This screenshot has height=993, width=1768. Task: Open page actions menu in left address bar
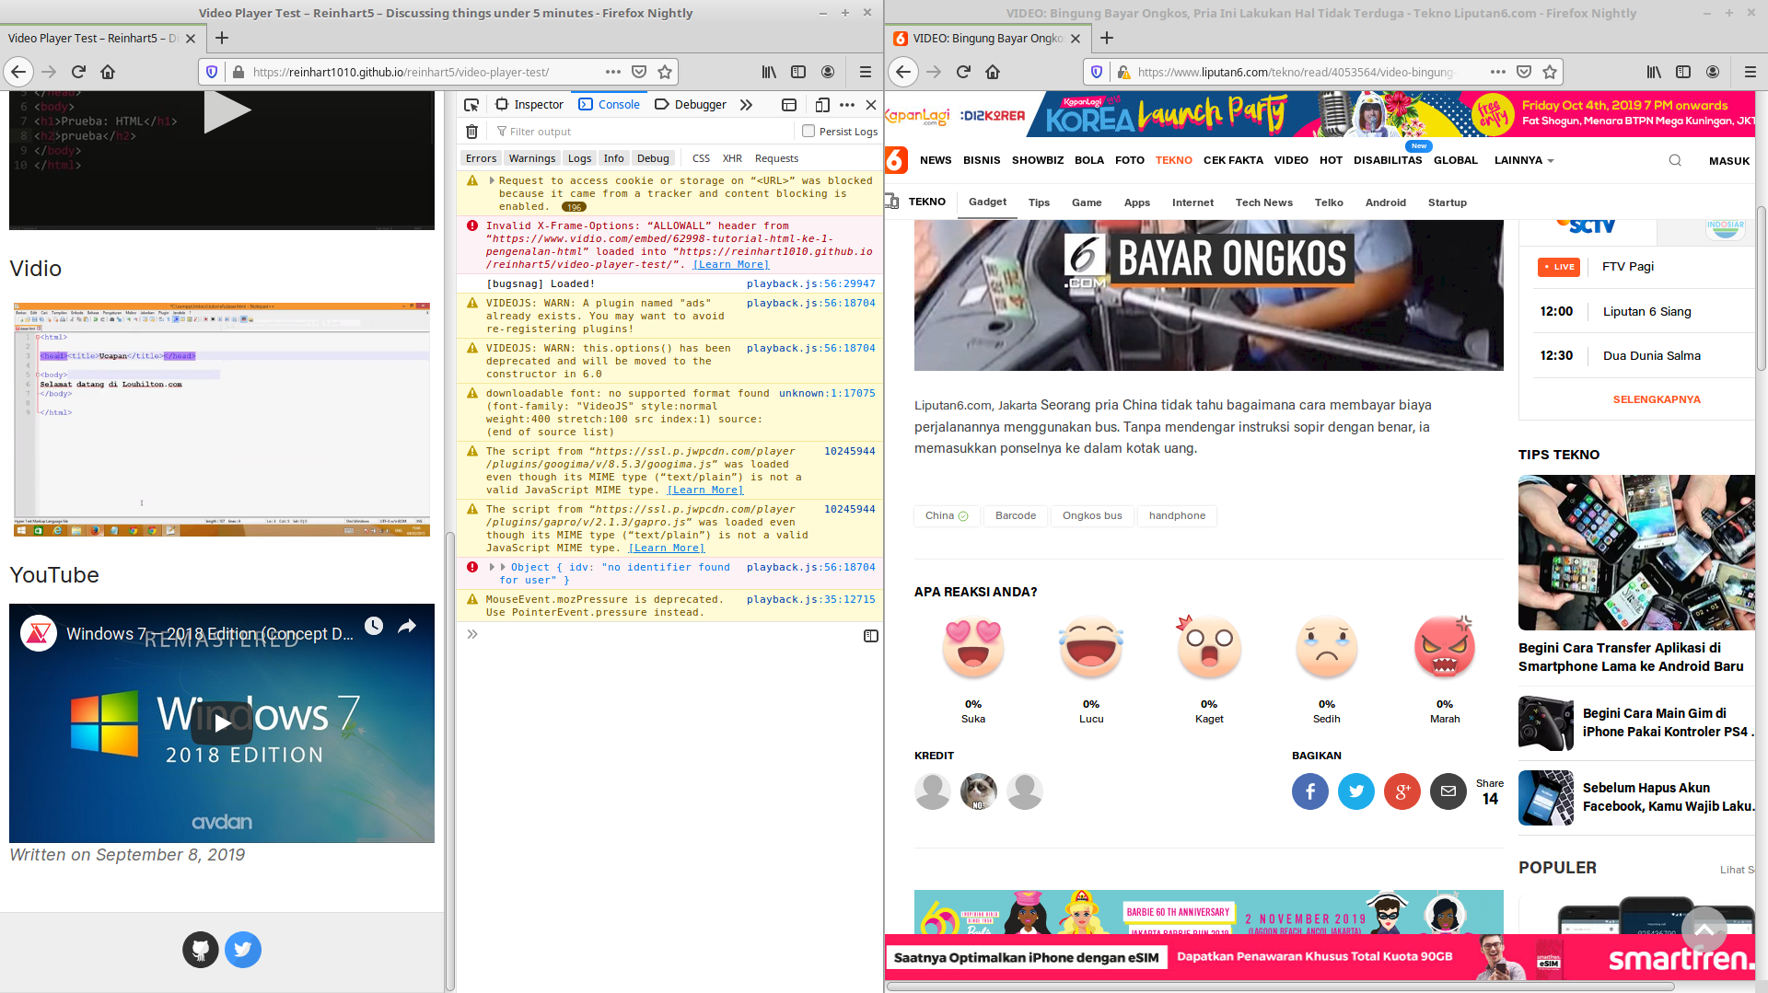tap(613, 72)
